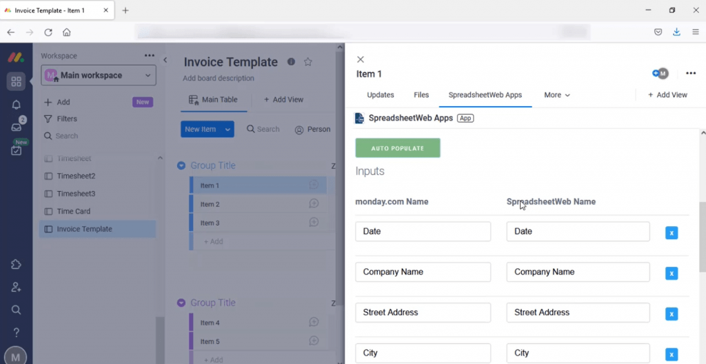Image resolution: width=706 pixels, height=364 pixels.
Task: Edit the monday.com Name field Date
Action: [423, 232]
